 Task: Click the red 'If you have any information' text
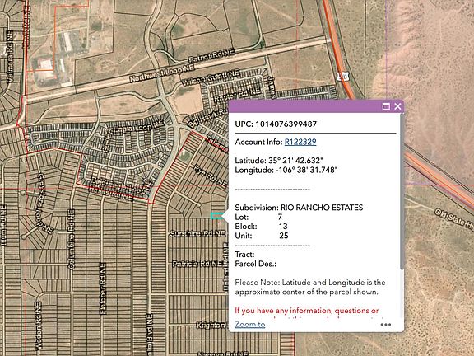click(306, 311)
